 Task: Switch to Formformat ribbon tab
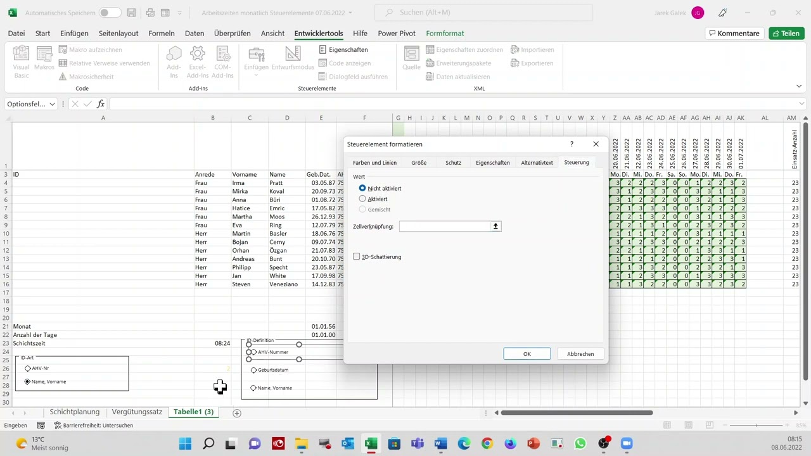445,34
